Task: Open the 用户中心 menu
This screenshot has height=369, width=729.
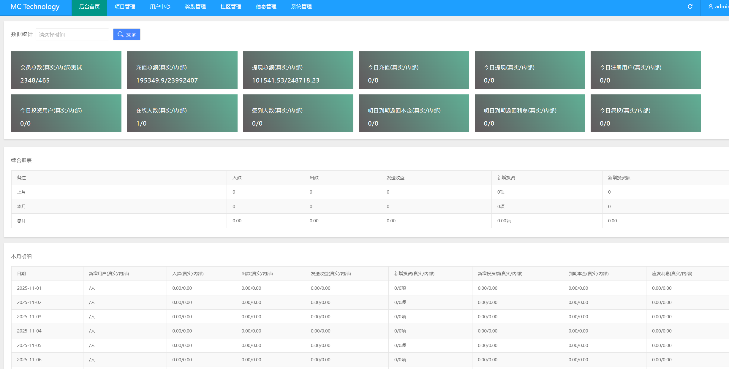Action: 160,7
